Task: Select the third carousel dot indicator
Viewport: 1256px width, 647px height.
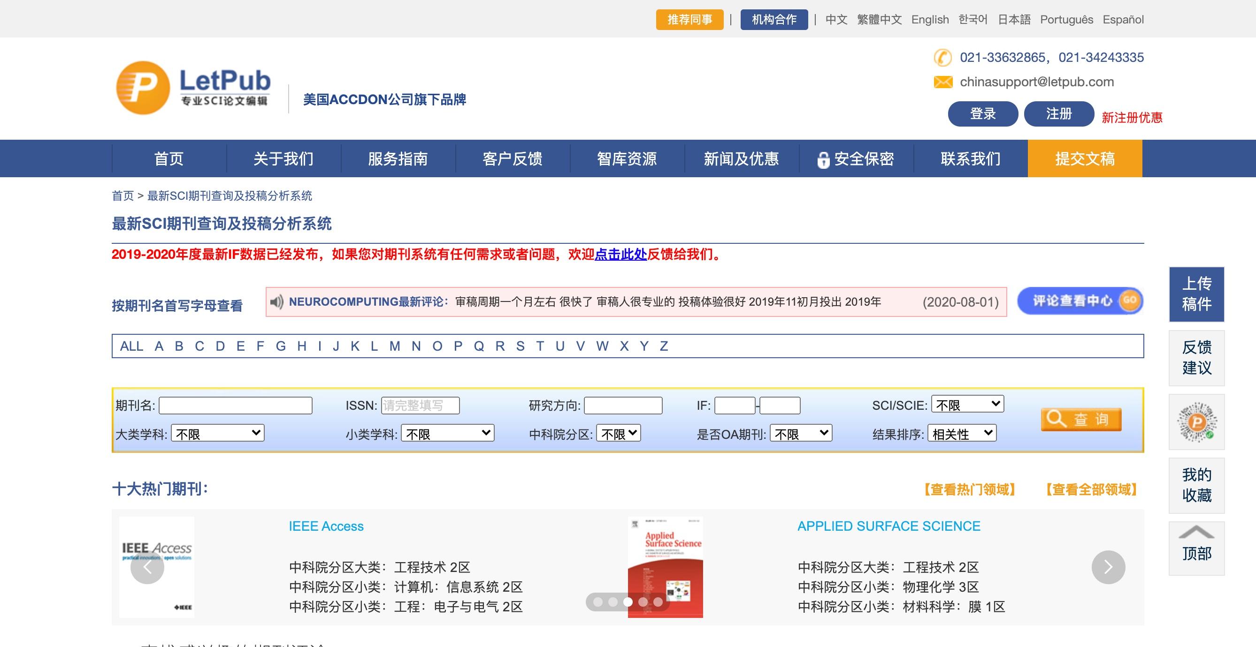Action: coord(628,602)
